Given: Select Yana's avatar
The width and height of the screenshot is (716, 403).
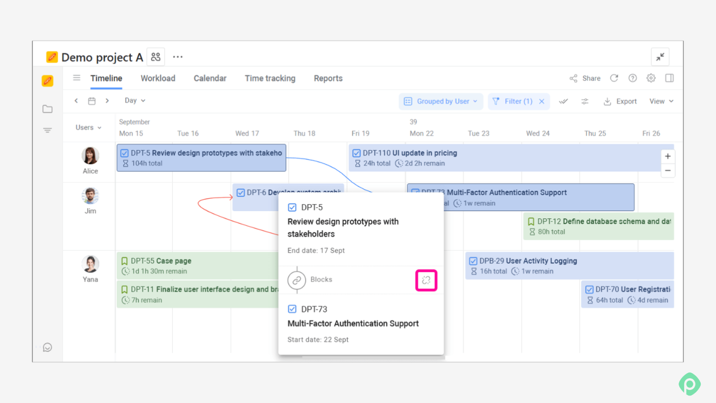Looking at the screenshot, I should click(90, 264).
